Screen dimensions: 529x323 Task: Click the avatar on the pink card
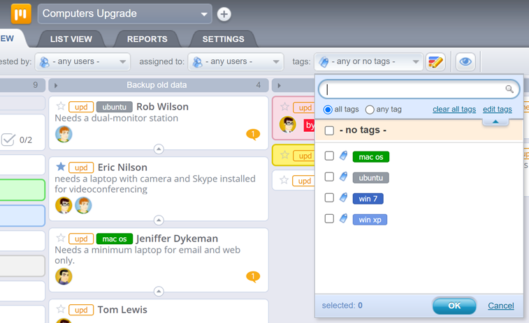click(x=288, y=125)
